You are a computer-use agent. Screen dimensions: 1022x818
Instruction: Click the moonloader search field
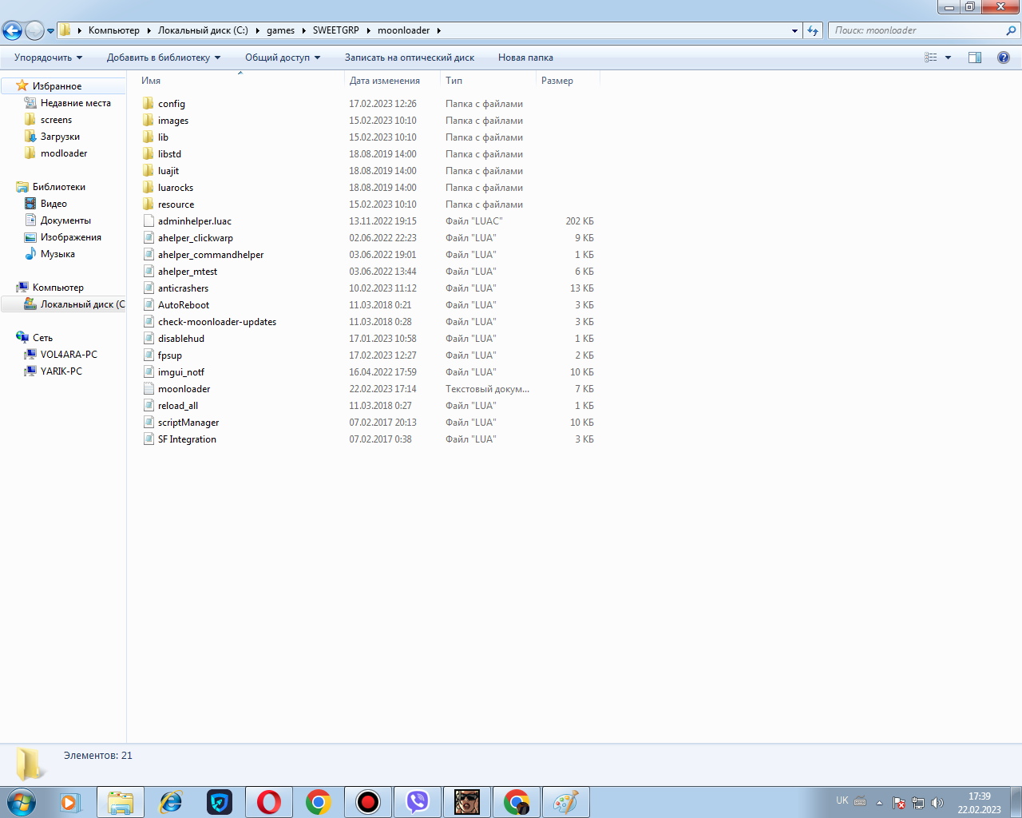917,30
